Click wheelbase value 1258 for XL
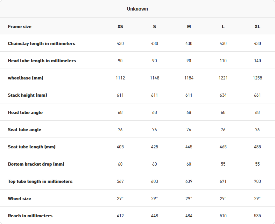 pos(257,78)
